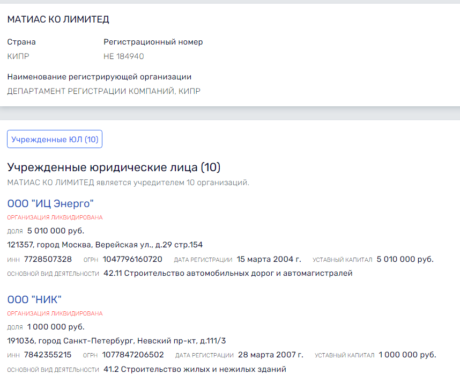Image resolution: width=460 pixels, height=381 pixels.
Task: Open the ООО "ИЦ Энерго" company link
Action: coord(50,203)
